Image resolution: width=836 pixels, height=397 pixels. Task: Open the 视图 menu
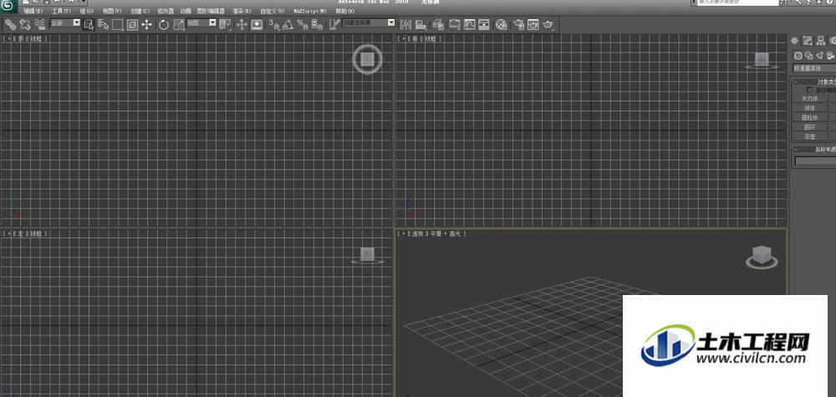click(x=112, y=11)
